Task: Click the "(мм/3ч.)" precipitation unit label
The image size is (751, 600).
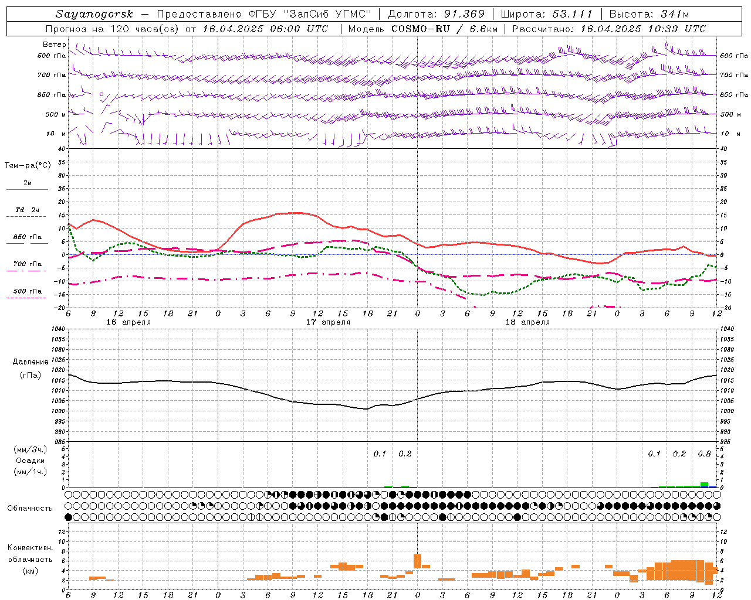Action: point(31,449)
